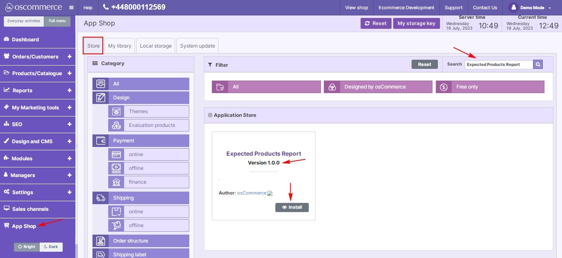Click the Shipping label tag icon
This screenshot has width=562, height=258.
click(101, 255)
